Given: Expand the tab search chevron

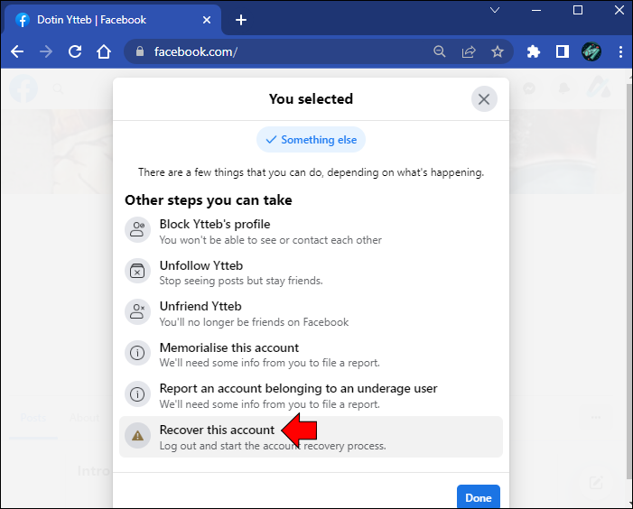Looking at the screenshot, I should 496,10.
